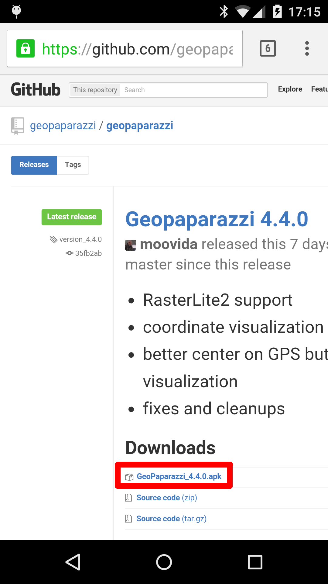Tap the repository book icon

point(17,126)
